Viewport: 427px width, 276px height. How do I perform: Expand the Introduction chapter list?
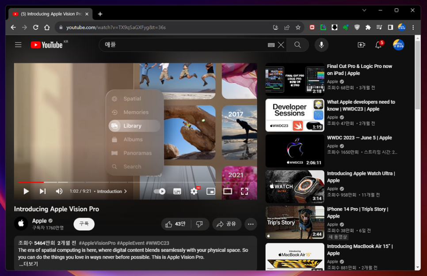112,191
